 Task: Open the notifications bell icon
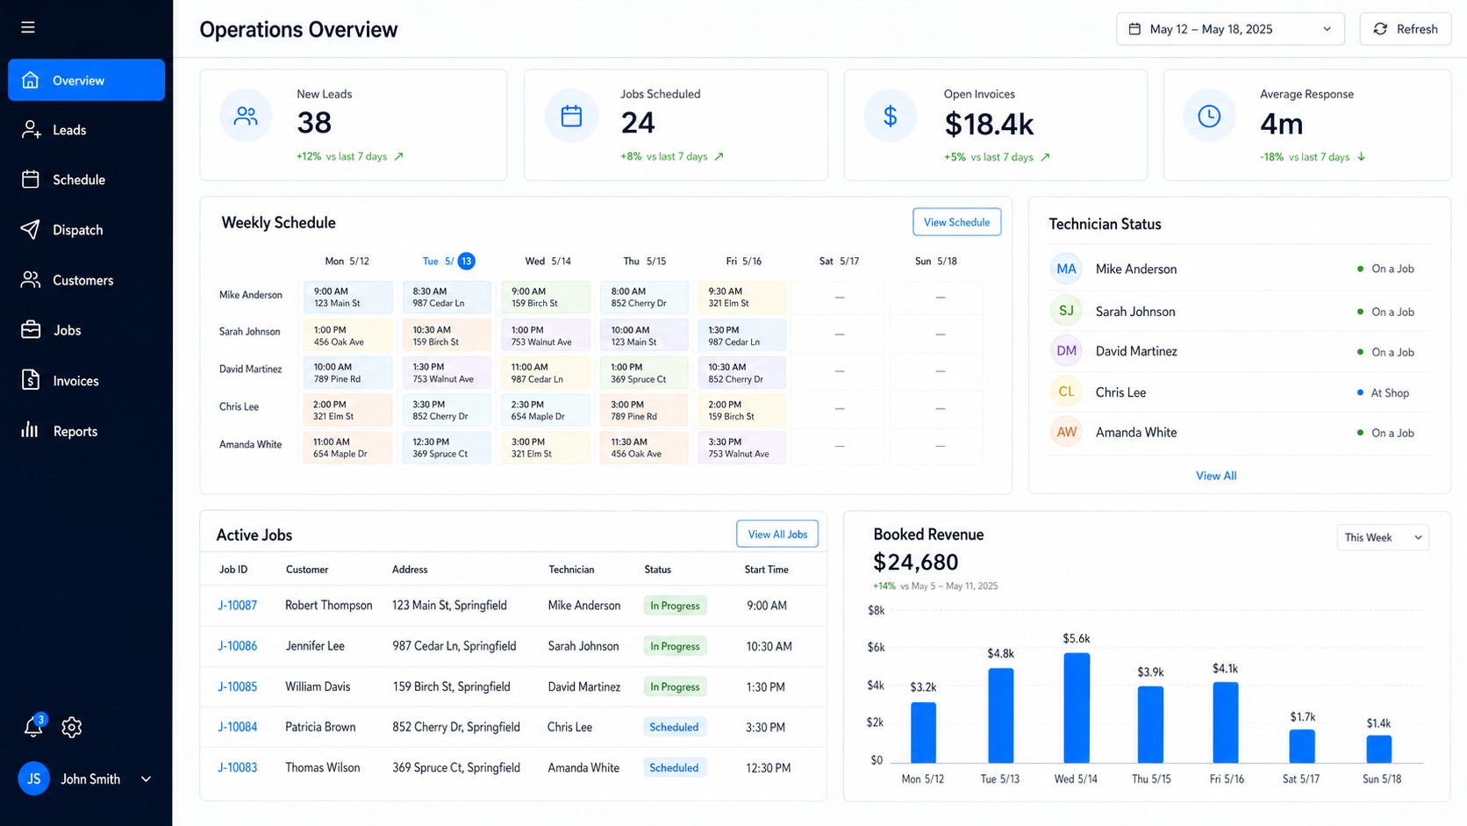(33, 726)
